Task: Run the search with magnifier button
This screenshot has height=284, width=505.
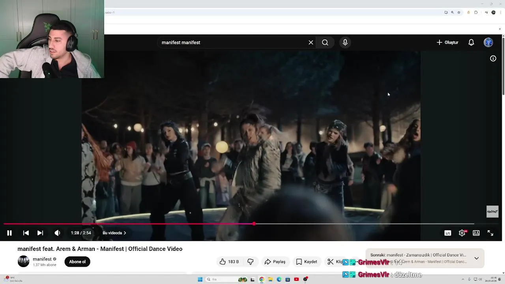Action: tap(325, 42)
